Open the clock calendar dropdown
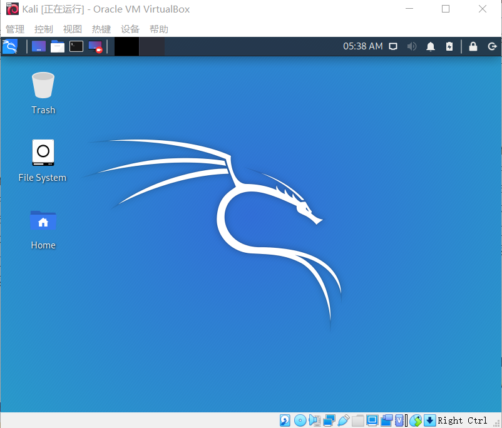 click(x=363, y=46)
